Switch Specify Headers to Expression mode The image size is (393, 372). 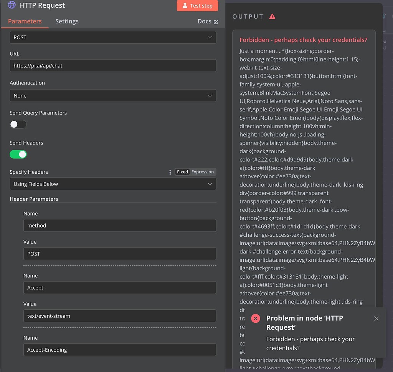click(203, 172)
